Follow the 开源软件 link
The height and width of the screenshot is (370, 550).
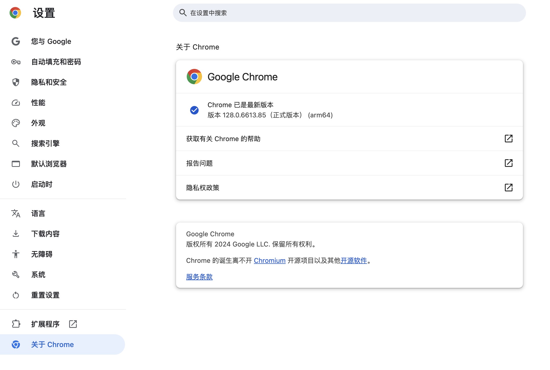tap(354, 261)
